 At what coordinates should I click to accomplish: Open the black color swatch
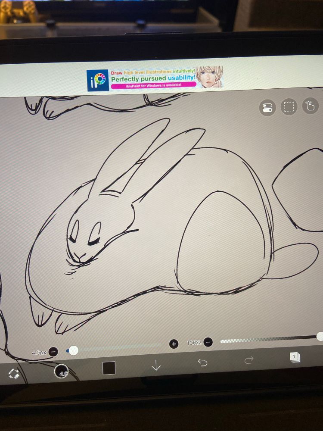109,368
